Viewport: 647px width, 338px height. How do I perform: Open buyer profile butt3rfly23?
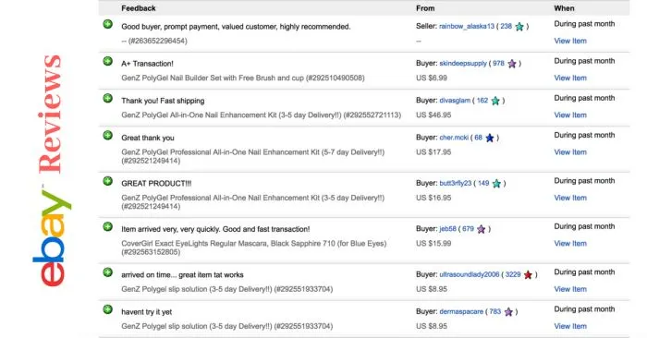pyautogui.click(x=455, y=184)
